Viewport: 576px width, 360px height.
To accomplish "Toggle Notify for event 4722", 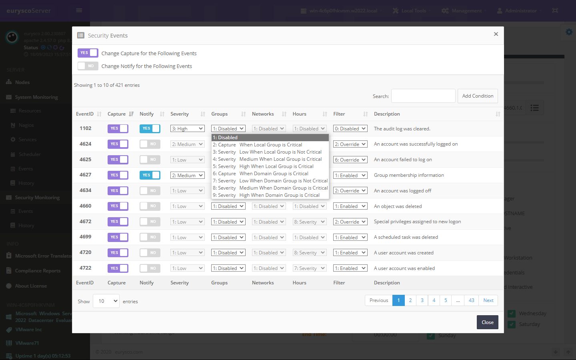I will 150,268.
